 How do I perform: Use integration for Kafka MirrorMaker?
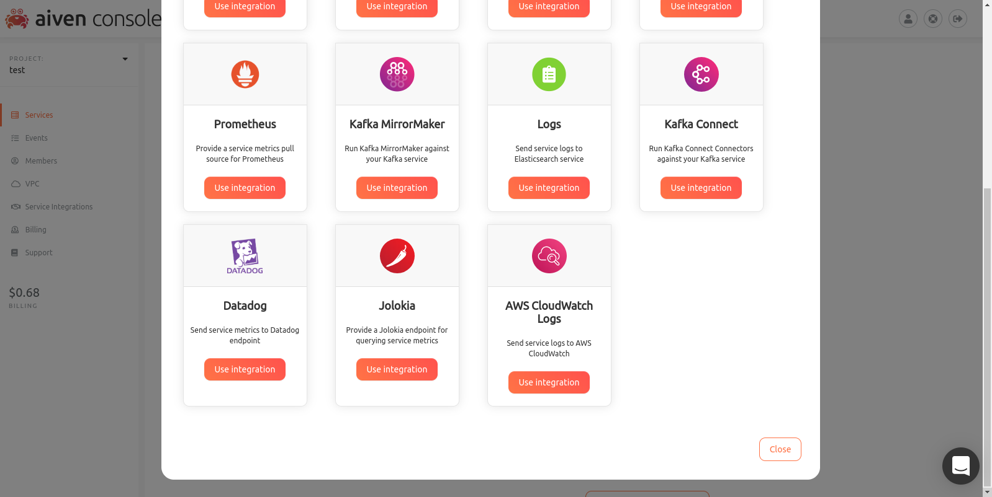pos(397,188)
